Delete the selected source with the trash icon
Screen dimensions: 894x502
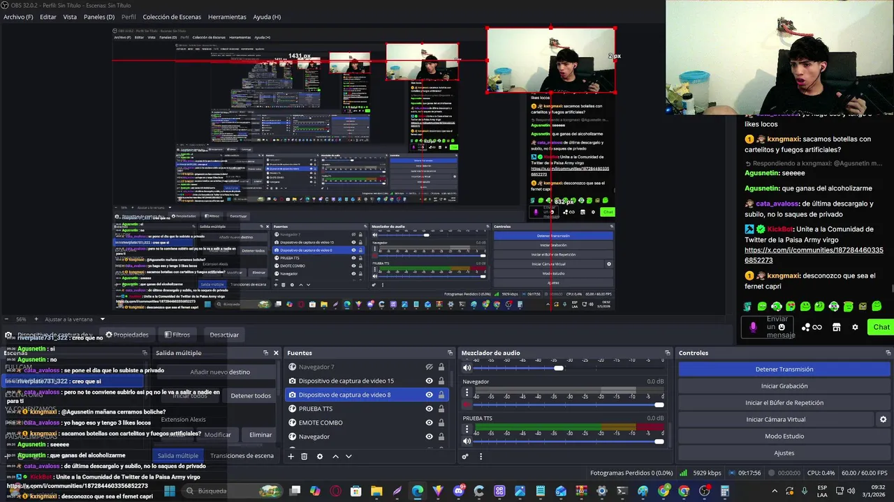pos(305,457)
